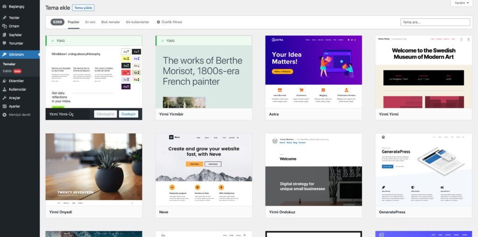
Task: Click the Yirmi Onyedi theme name label
Action: coord(61,212)
